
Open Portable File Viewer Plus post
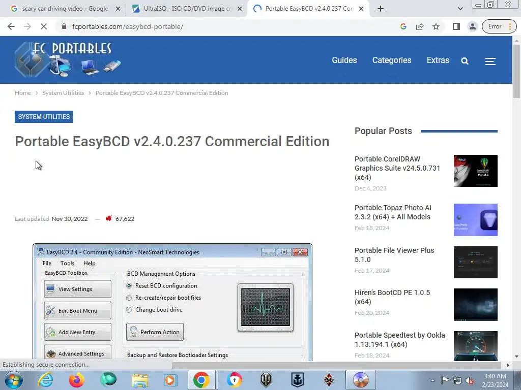(394, 255)
